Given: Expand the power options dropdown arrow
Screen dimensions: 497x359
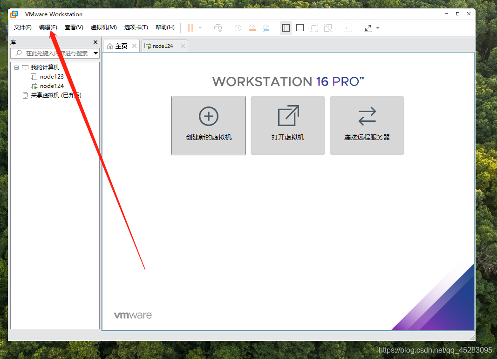Looking at the screenshot, I should coord(200,28).
